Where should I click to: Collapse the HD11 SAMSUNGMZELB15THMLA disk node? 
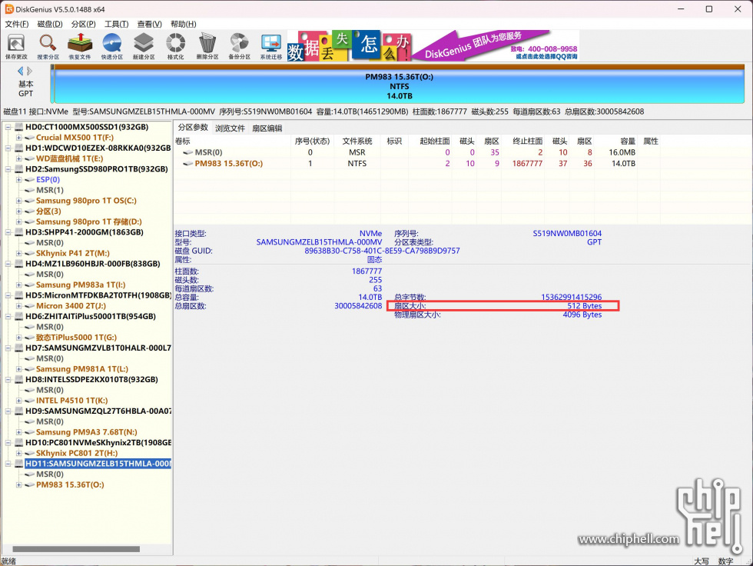pos(8,464)
